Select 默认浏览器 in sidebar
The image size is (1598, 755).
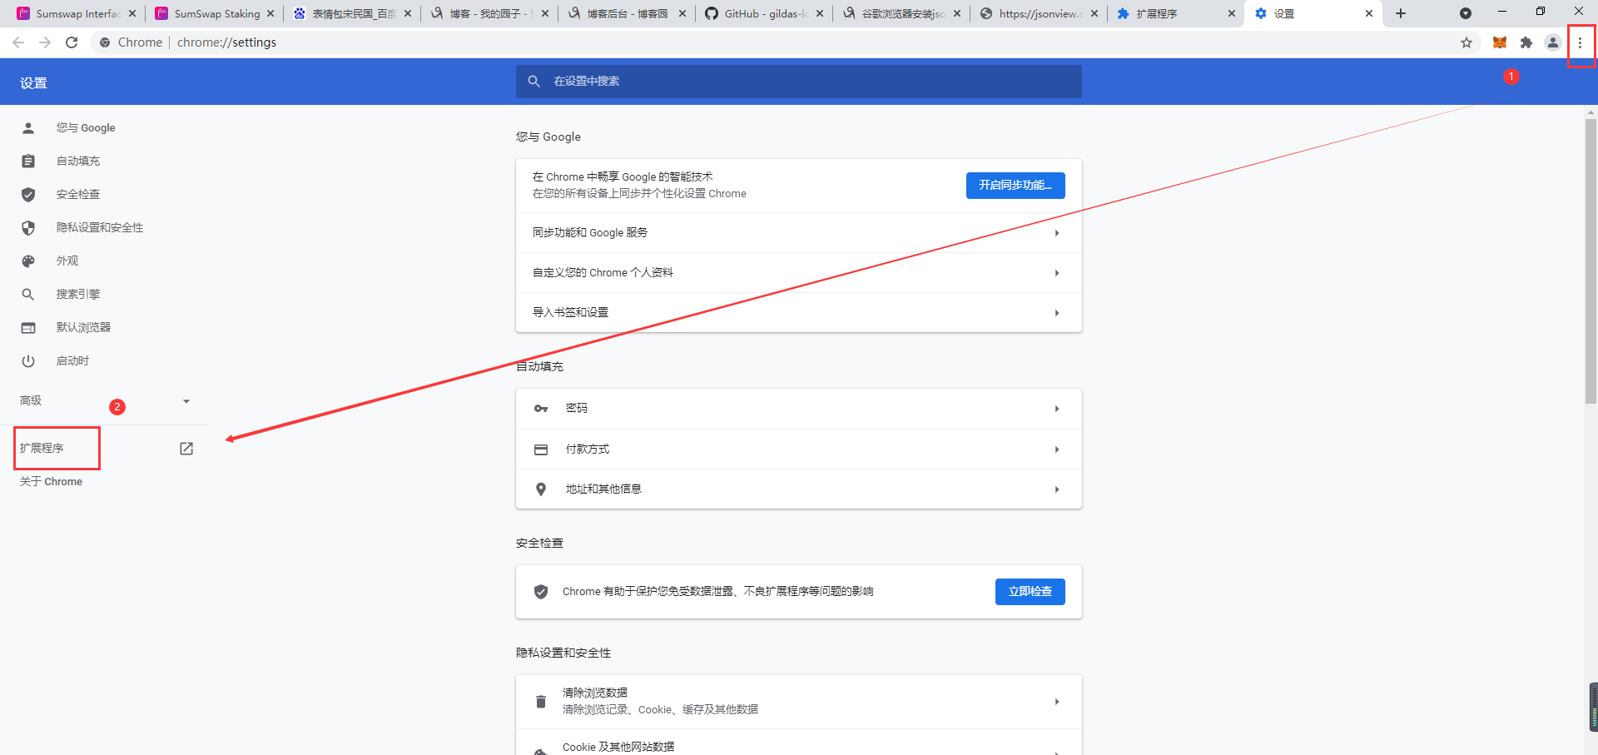pyautogui.click(x=83, y=327)
